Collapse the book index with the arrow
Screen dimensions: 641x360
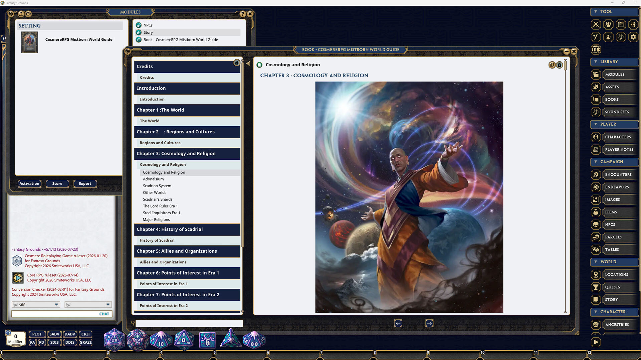tap(248, 63)
